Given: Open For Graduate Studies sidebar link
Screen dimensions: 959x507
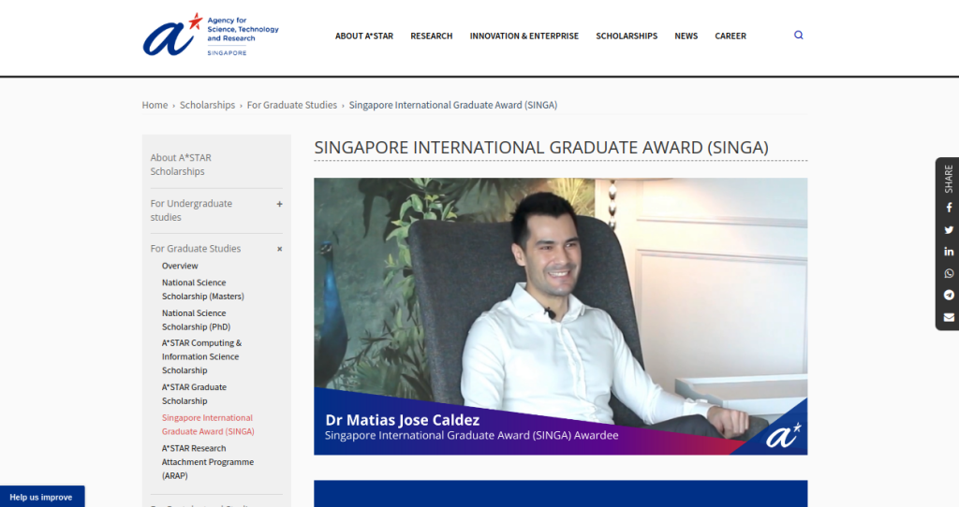Looking at the screenshot, I should [196, 249].
